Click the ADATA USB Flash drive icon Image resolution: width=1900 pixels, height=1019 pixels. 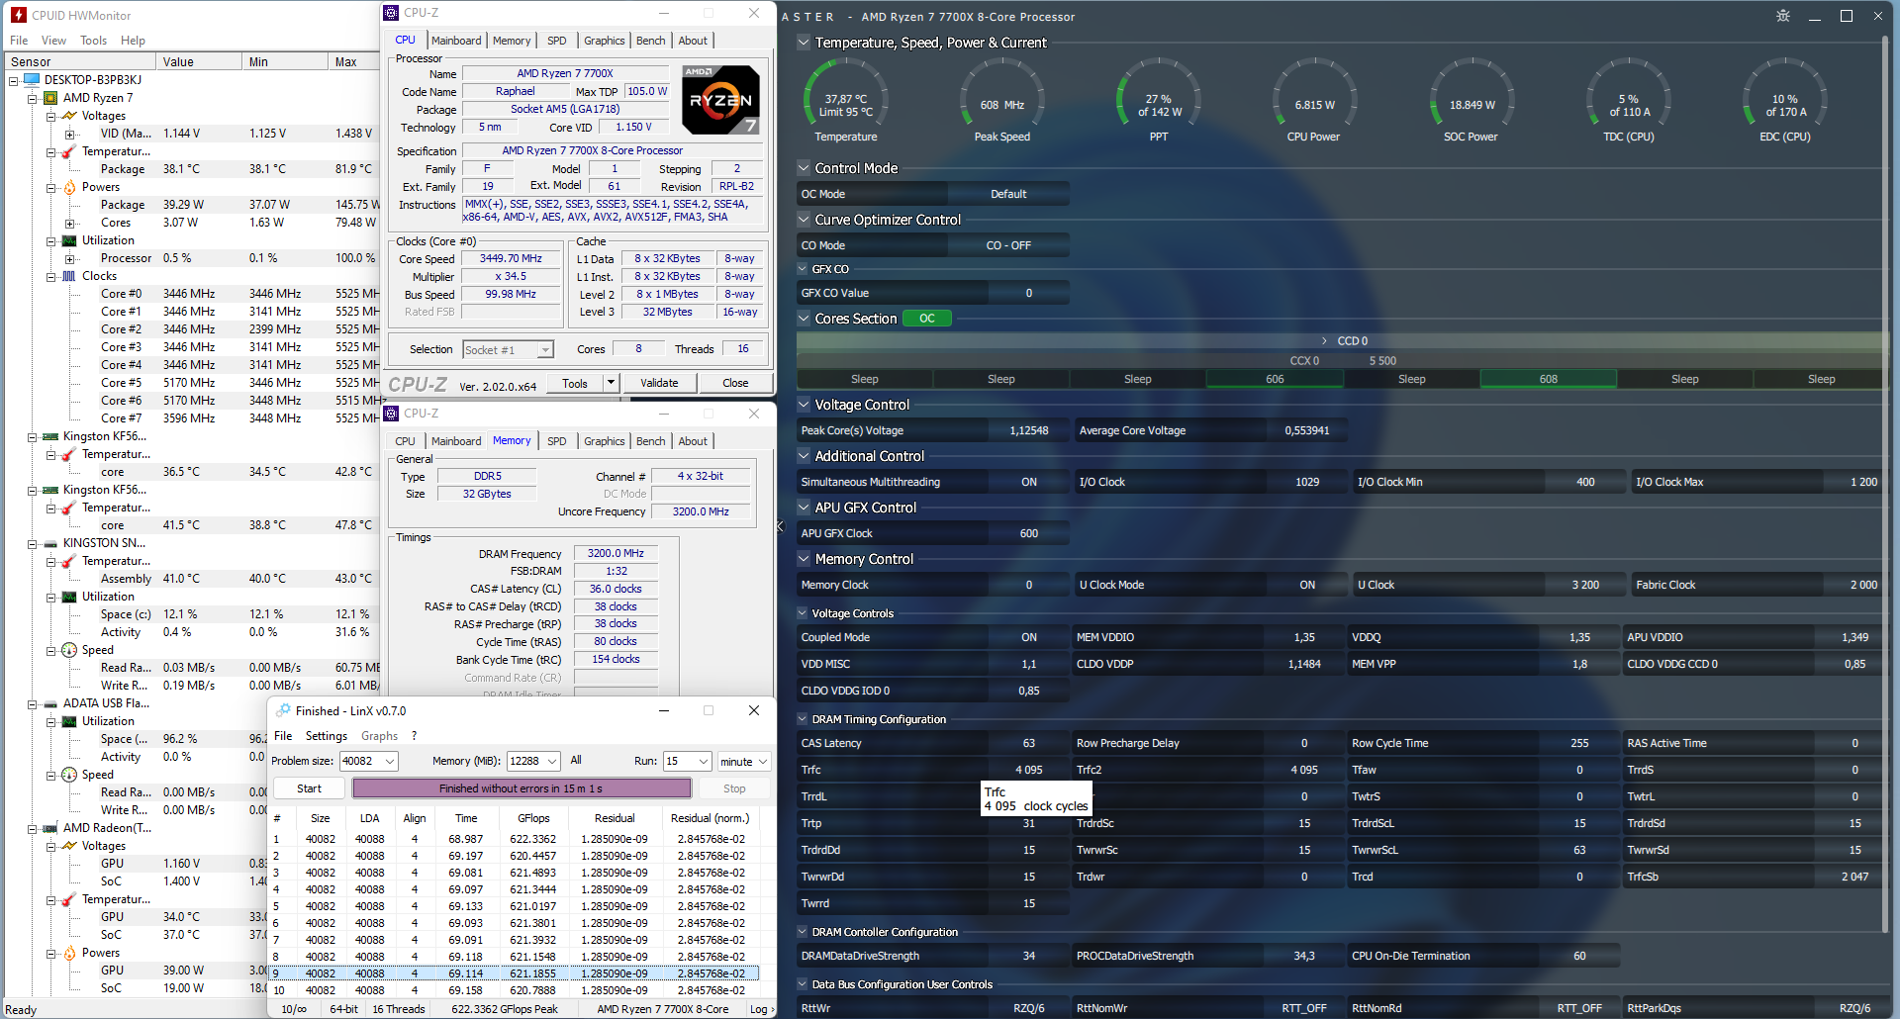50,703
